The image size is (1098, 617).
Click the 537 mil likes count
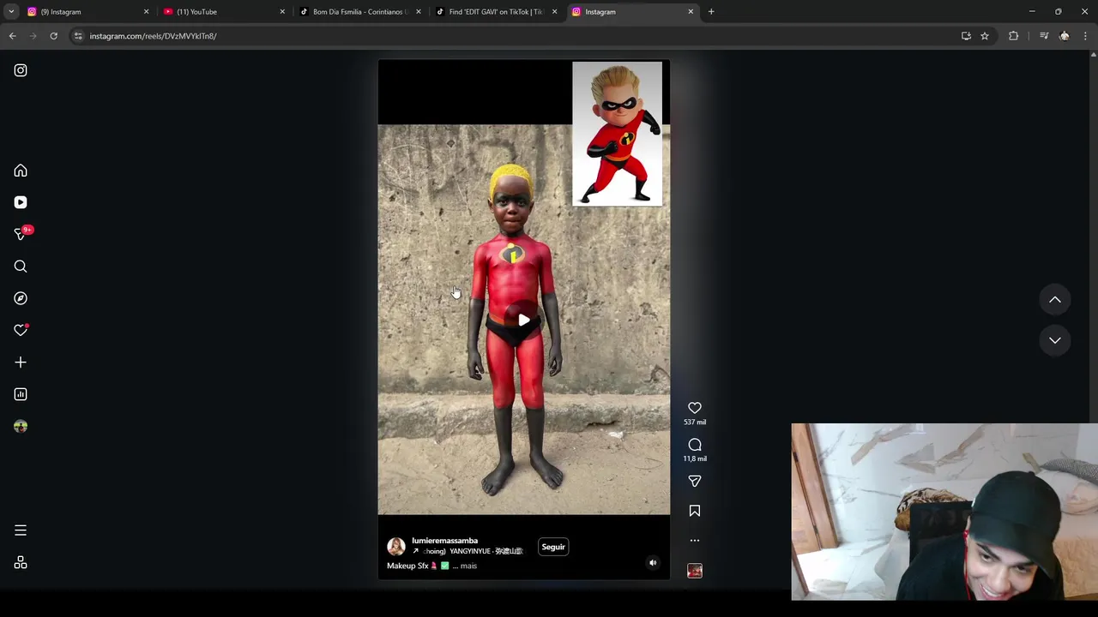[x=695, y=422]
